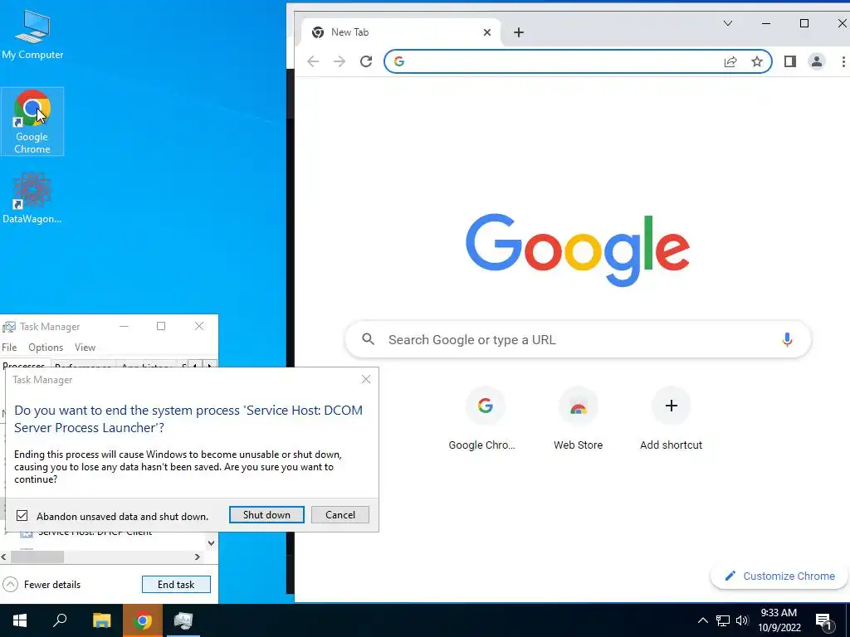The image size is (850, 637).
Task: Open Chrome profile avatar
Action: (817, 61)
